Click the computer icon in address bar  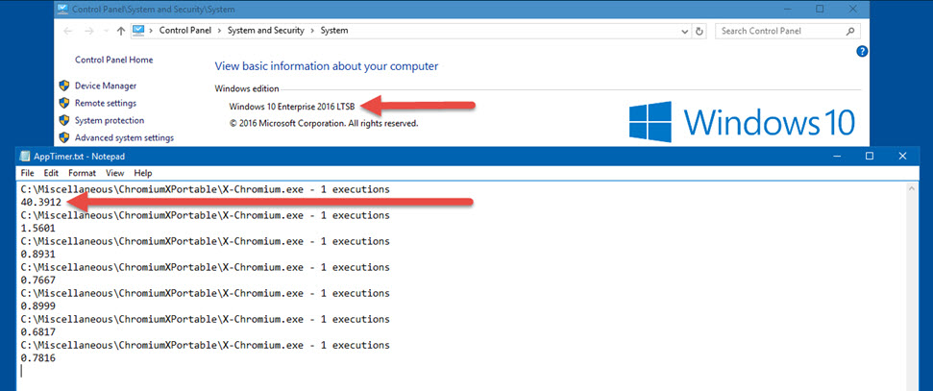point(138,31)
